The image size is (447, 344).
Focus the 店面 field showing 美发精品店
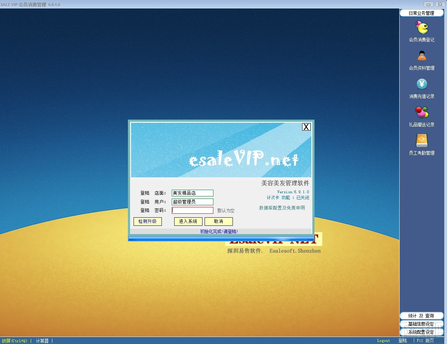pos(193,193)
